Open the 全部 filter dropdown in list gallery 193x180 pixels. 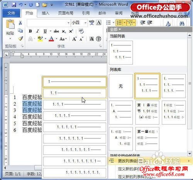tap(115, 29)
